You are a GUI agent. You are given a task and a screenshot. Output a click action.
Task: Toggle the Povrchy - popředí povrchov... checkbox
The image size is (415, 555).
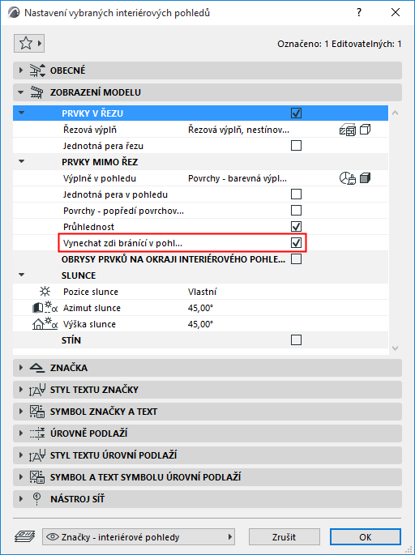pyautogui.click(x=296, y=210)
